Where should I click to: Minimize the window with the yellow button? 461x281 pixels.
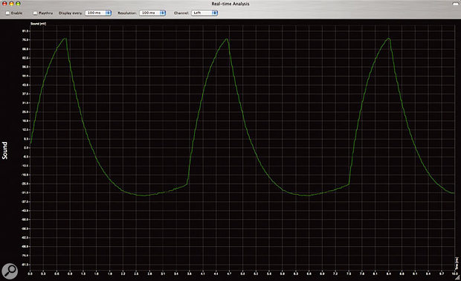(x=11, y=4)
